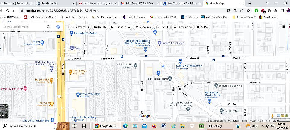
Task: Open the Chrome tab search dropdown arrow
Action: click(x=267, y=3)
